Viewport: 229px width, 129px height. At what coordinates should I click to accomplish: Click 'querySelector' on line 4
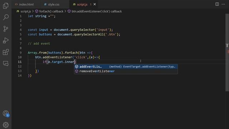click(82, 30)
